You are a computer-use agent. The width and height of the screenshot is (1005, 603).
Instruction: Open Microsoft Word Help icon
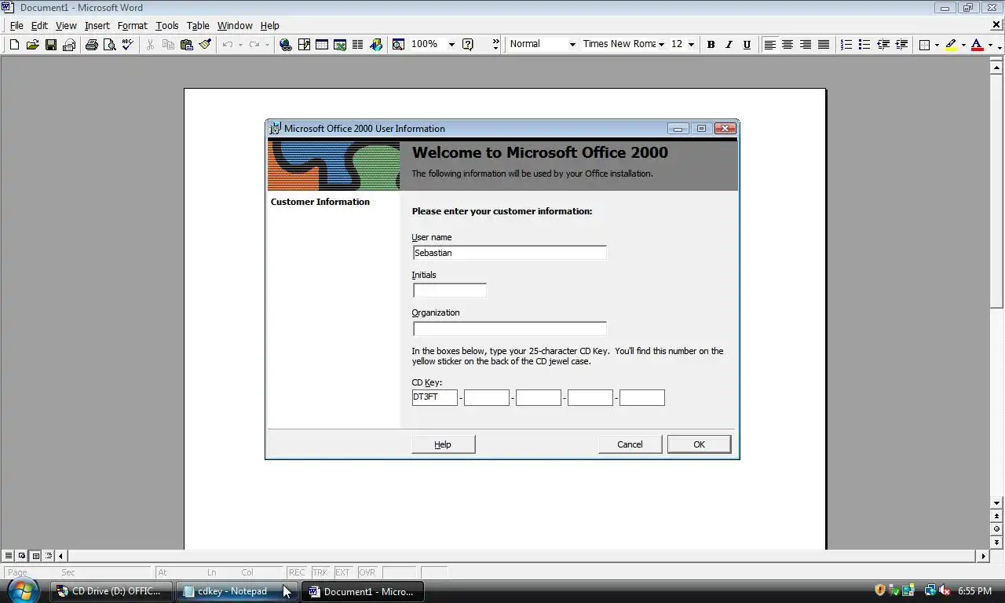click(x=468, y=45)
